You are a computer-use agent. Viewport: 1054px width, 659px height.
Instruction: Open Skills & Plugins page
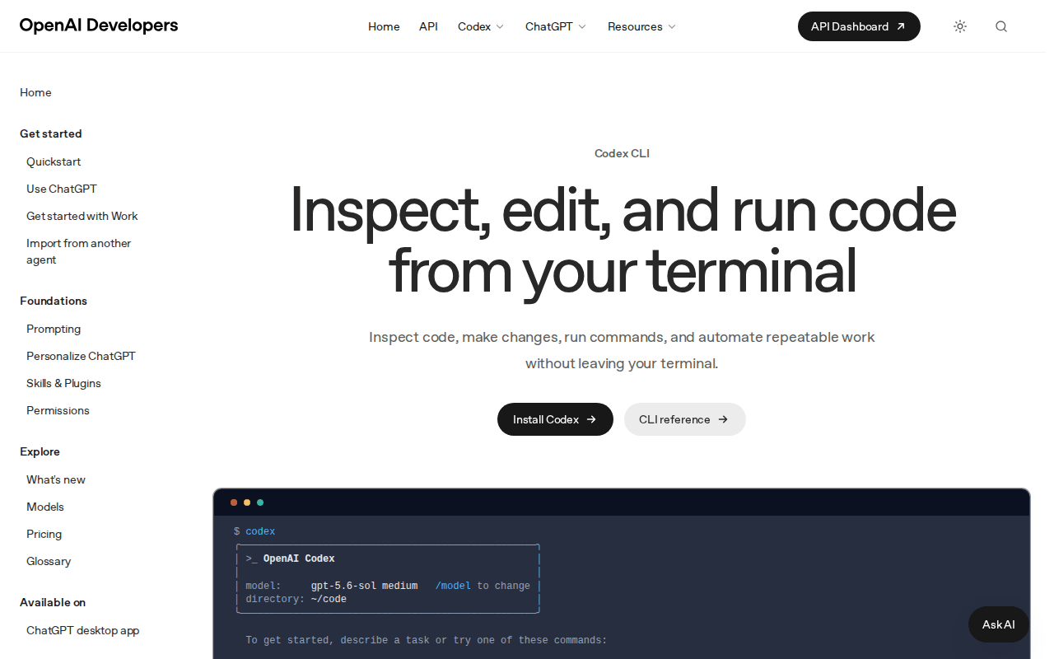[x=63, y=383]
